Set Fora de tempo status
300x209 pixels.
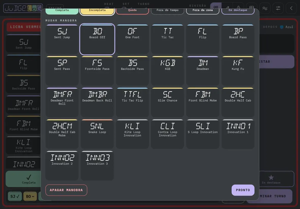[167, 11]
